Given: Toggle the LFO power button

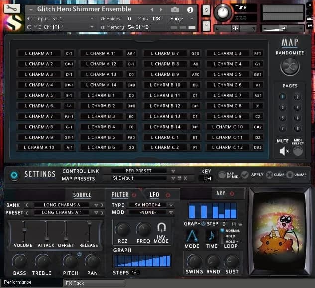Looking at the screenshot, I should click(x=167, y=195).
